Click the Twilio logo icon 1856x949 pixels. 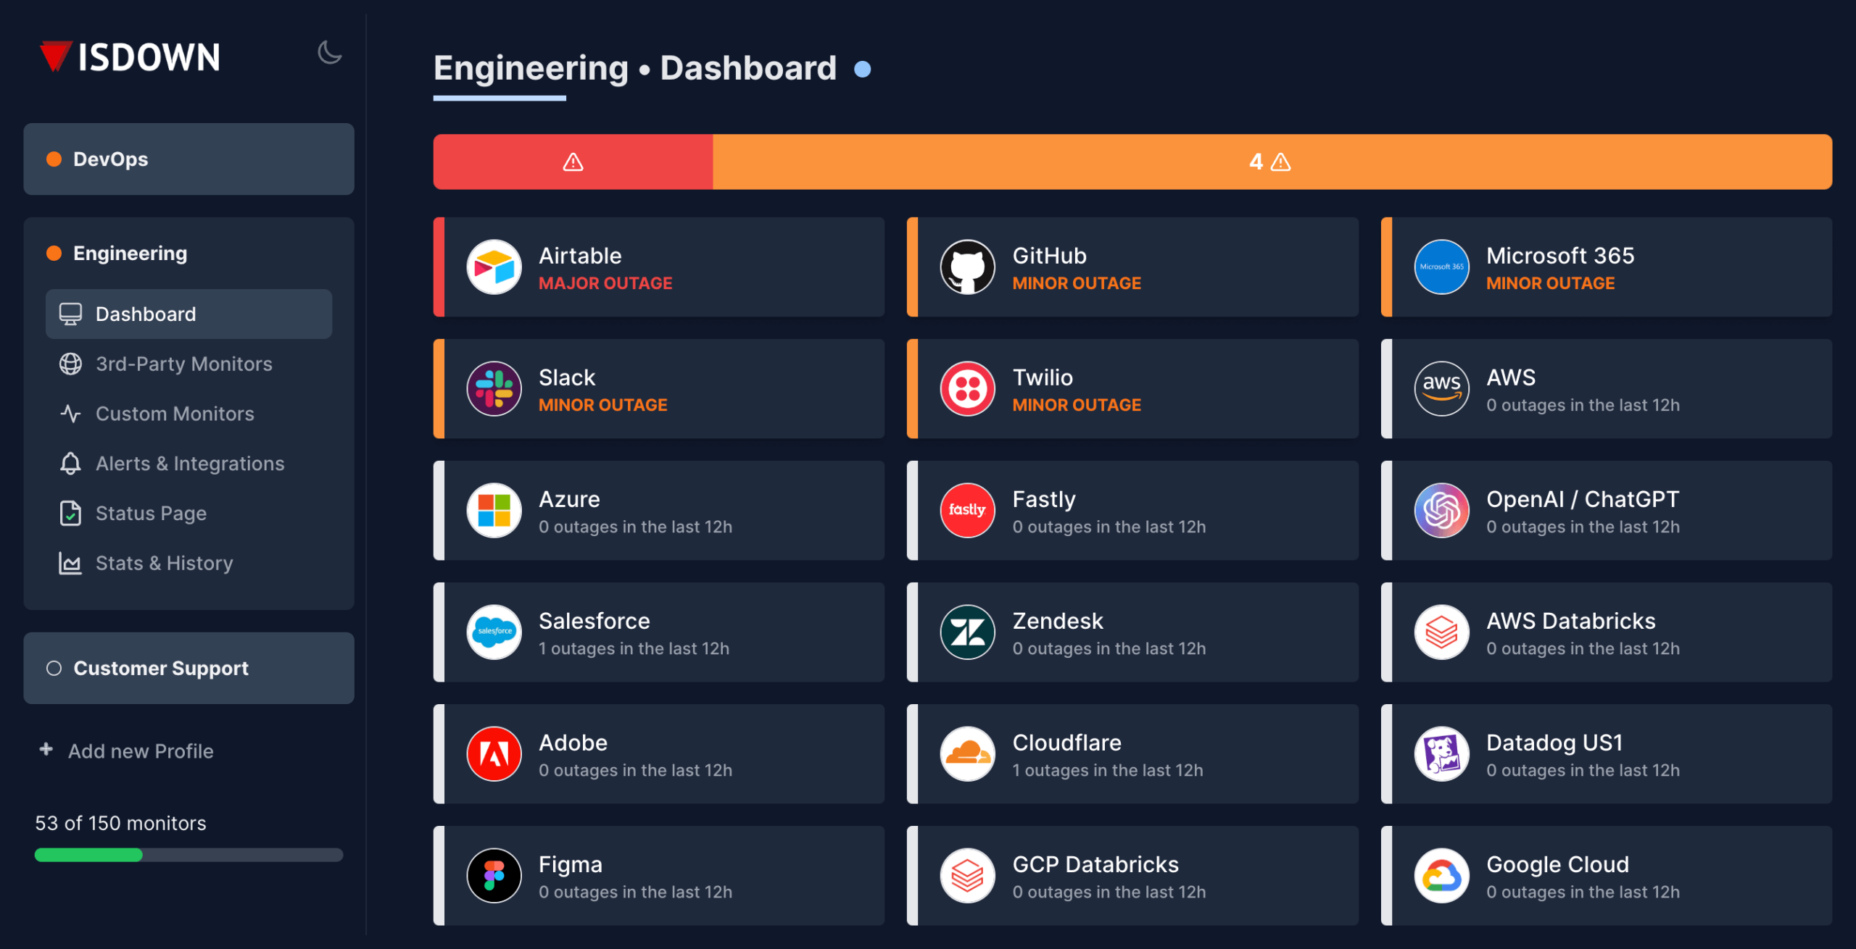[x=967, y=389]
